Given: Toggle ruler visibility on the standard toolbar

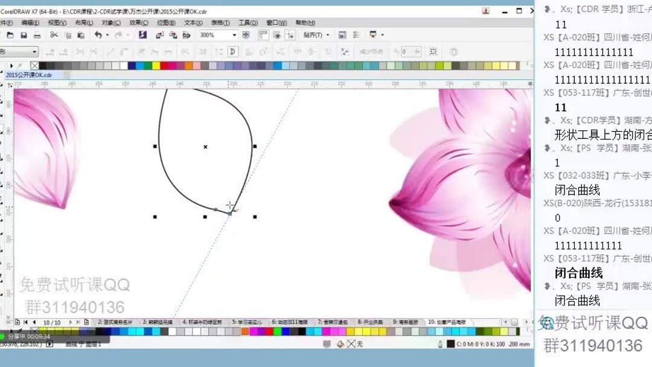Looking at the screenshot, I should pyautogui.click(x=262, y=35).
